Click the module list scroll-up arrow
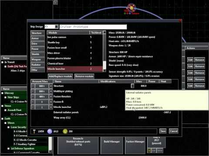 click(x=104, y=32)
